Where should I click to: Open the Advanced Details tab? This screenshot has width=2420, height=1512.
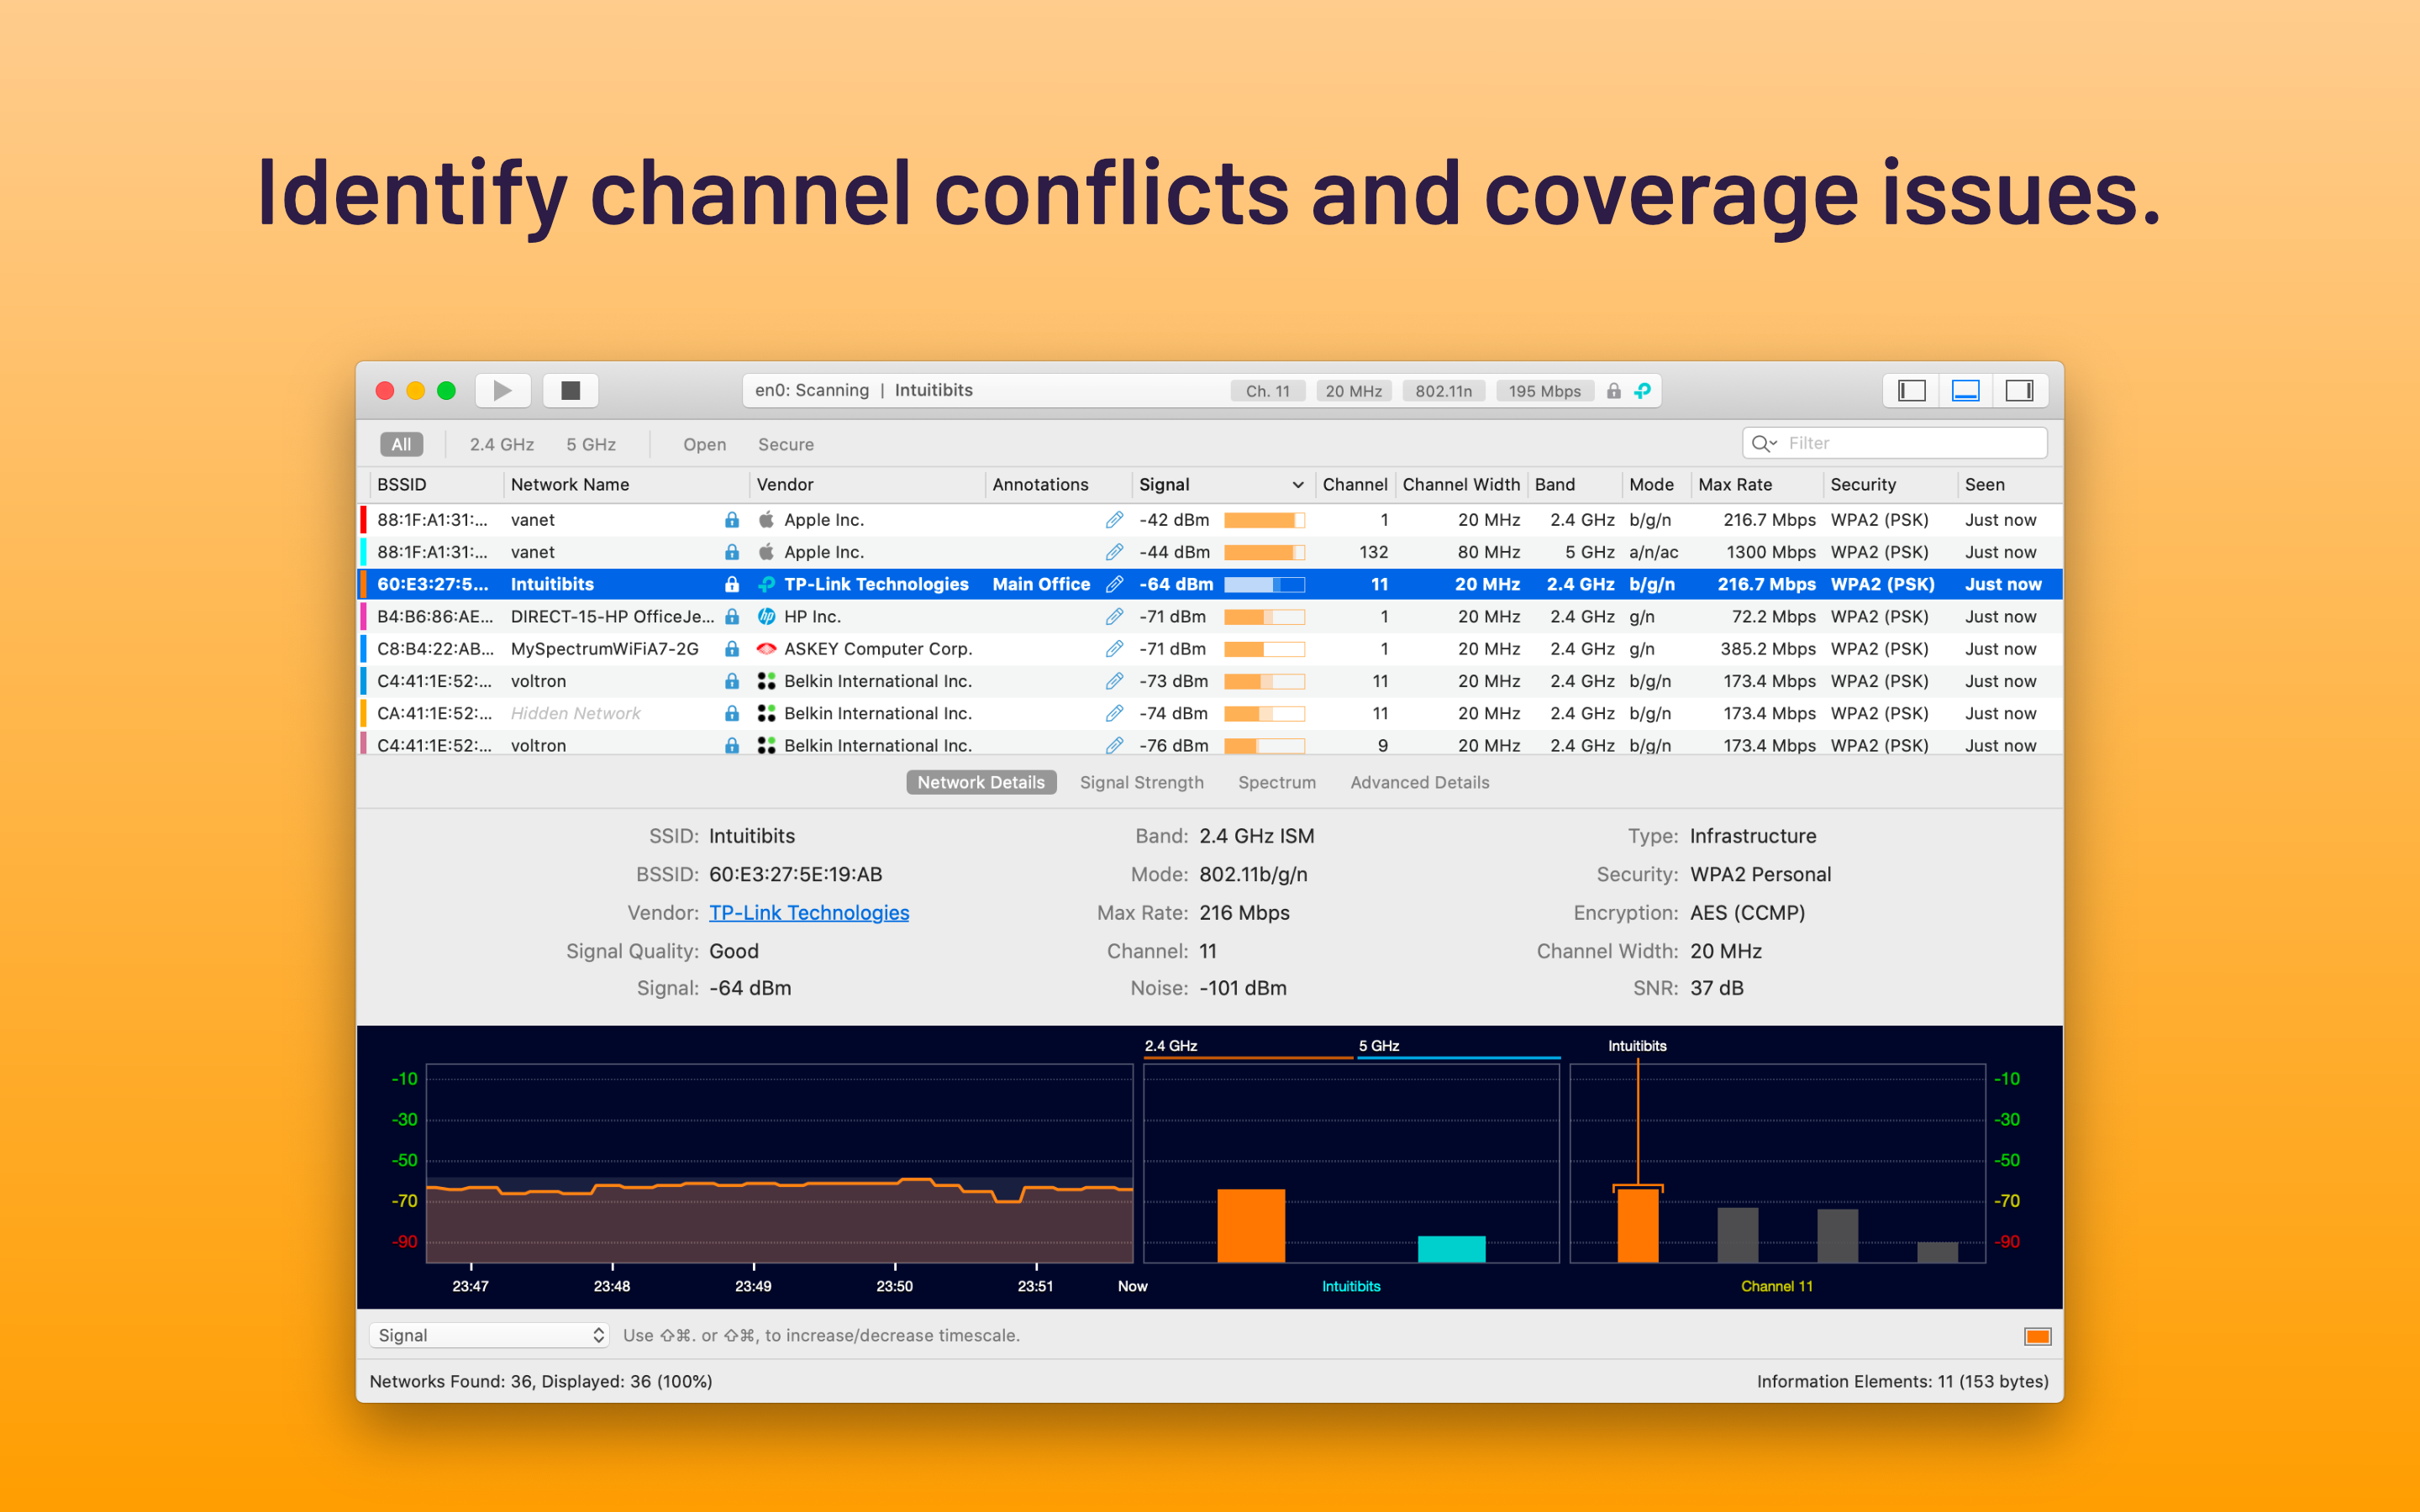1419,782
